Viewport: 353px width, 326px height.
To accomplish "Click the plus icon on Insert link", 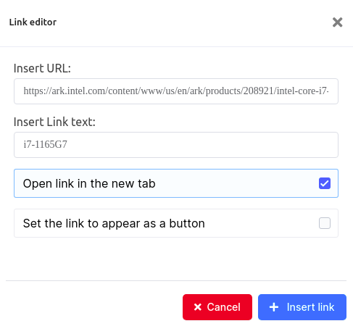I will [274, 307].
